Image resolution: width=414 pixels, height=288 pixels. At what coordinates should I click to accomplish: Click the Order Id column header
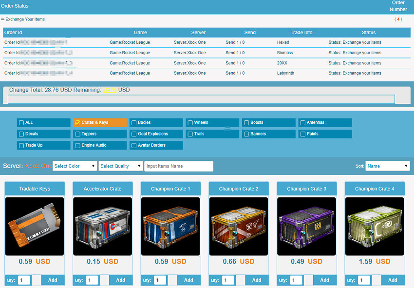click(13, 33)
